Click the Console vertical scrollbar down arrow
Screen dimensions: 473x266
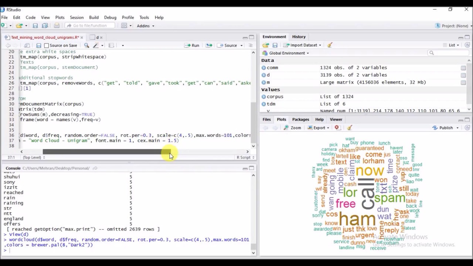[x=253, y=253]
